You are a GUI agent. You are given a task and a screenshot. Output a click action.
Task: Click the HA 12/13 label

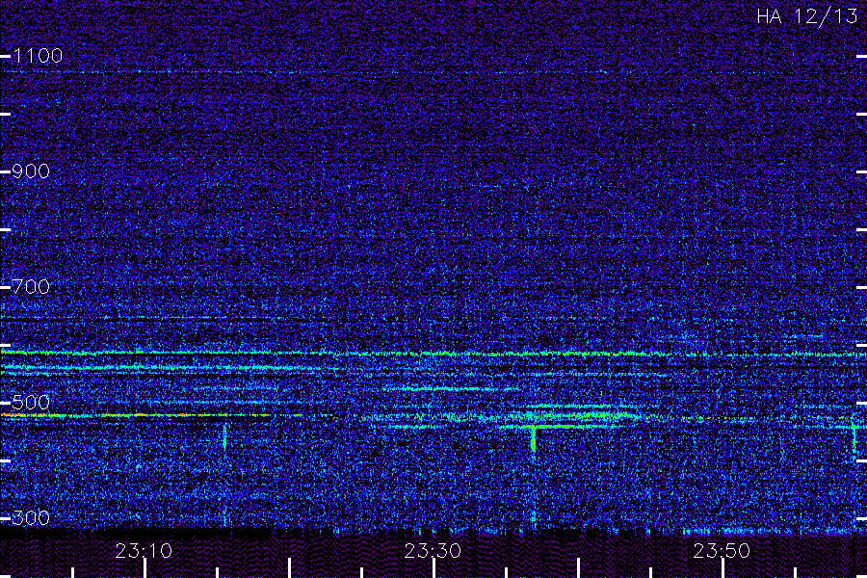click(x=806, y=16)
